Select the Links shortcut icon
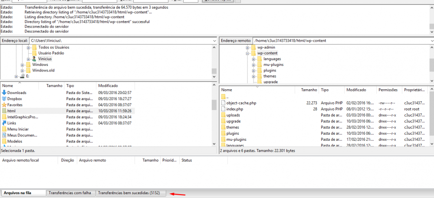434x198 pixels. point(4,123)
